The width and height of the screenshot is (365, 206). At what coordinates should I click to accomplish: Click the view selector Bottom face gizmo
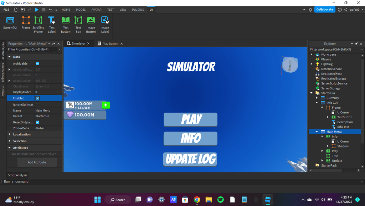click(290, 65)
